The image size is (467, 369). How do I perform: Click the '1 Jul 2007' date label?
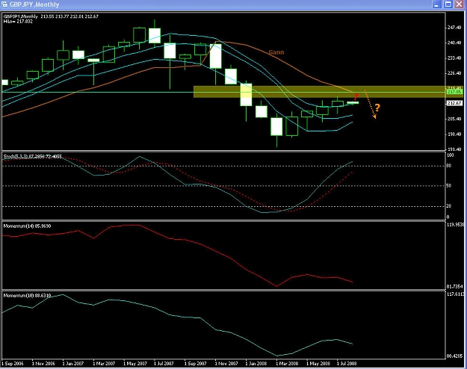[x=164, y=364]
